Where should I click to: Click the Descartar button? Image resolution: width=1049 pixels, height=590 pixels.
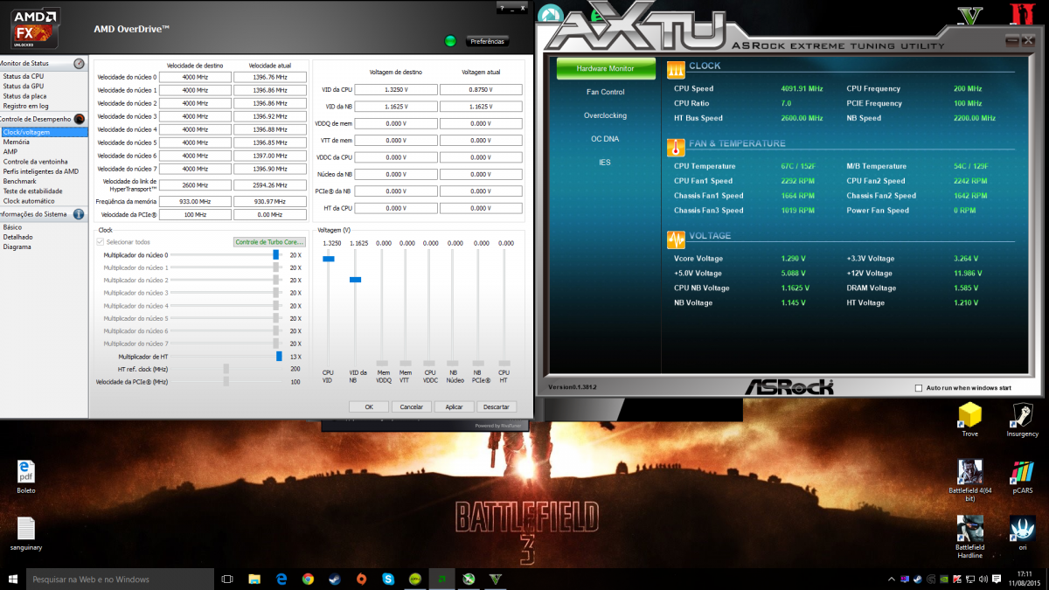(497, 406)
